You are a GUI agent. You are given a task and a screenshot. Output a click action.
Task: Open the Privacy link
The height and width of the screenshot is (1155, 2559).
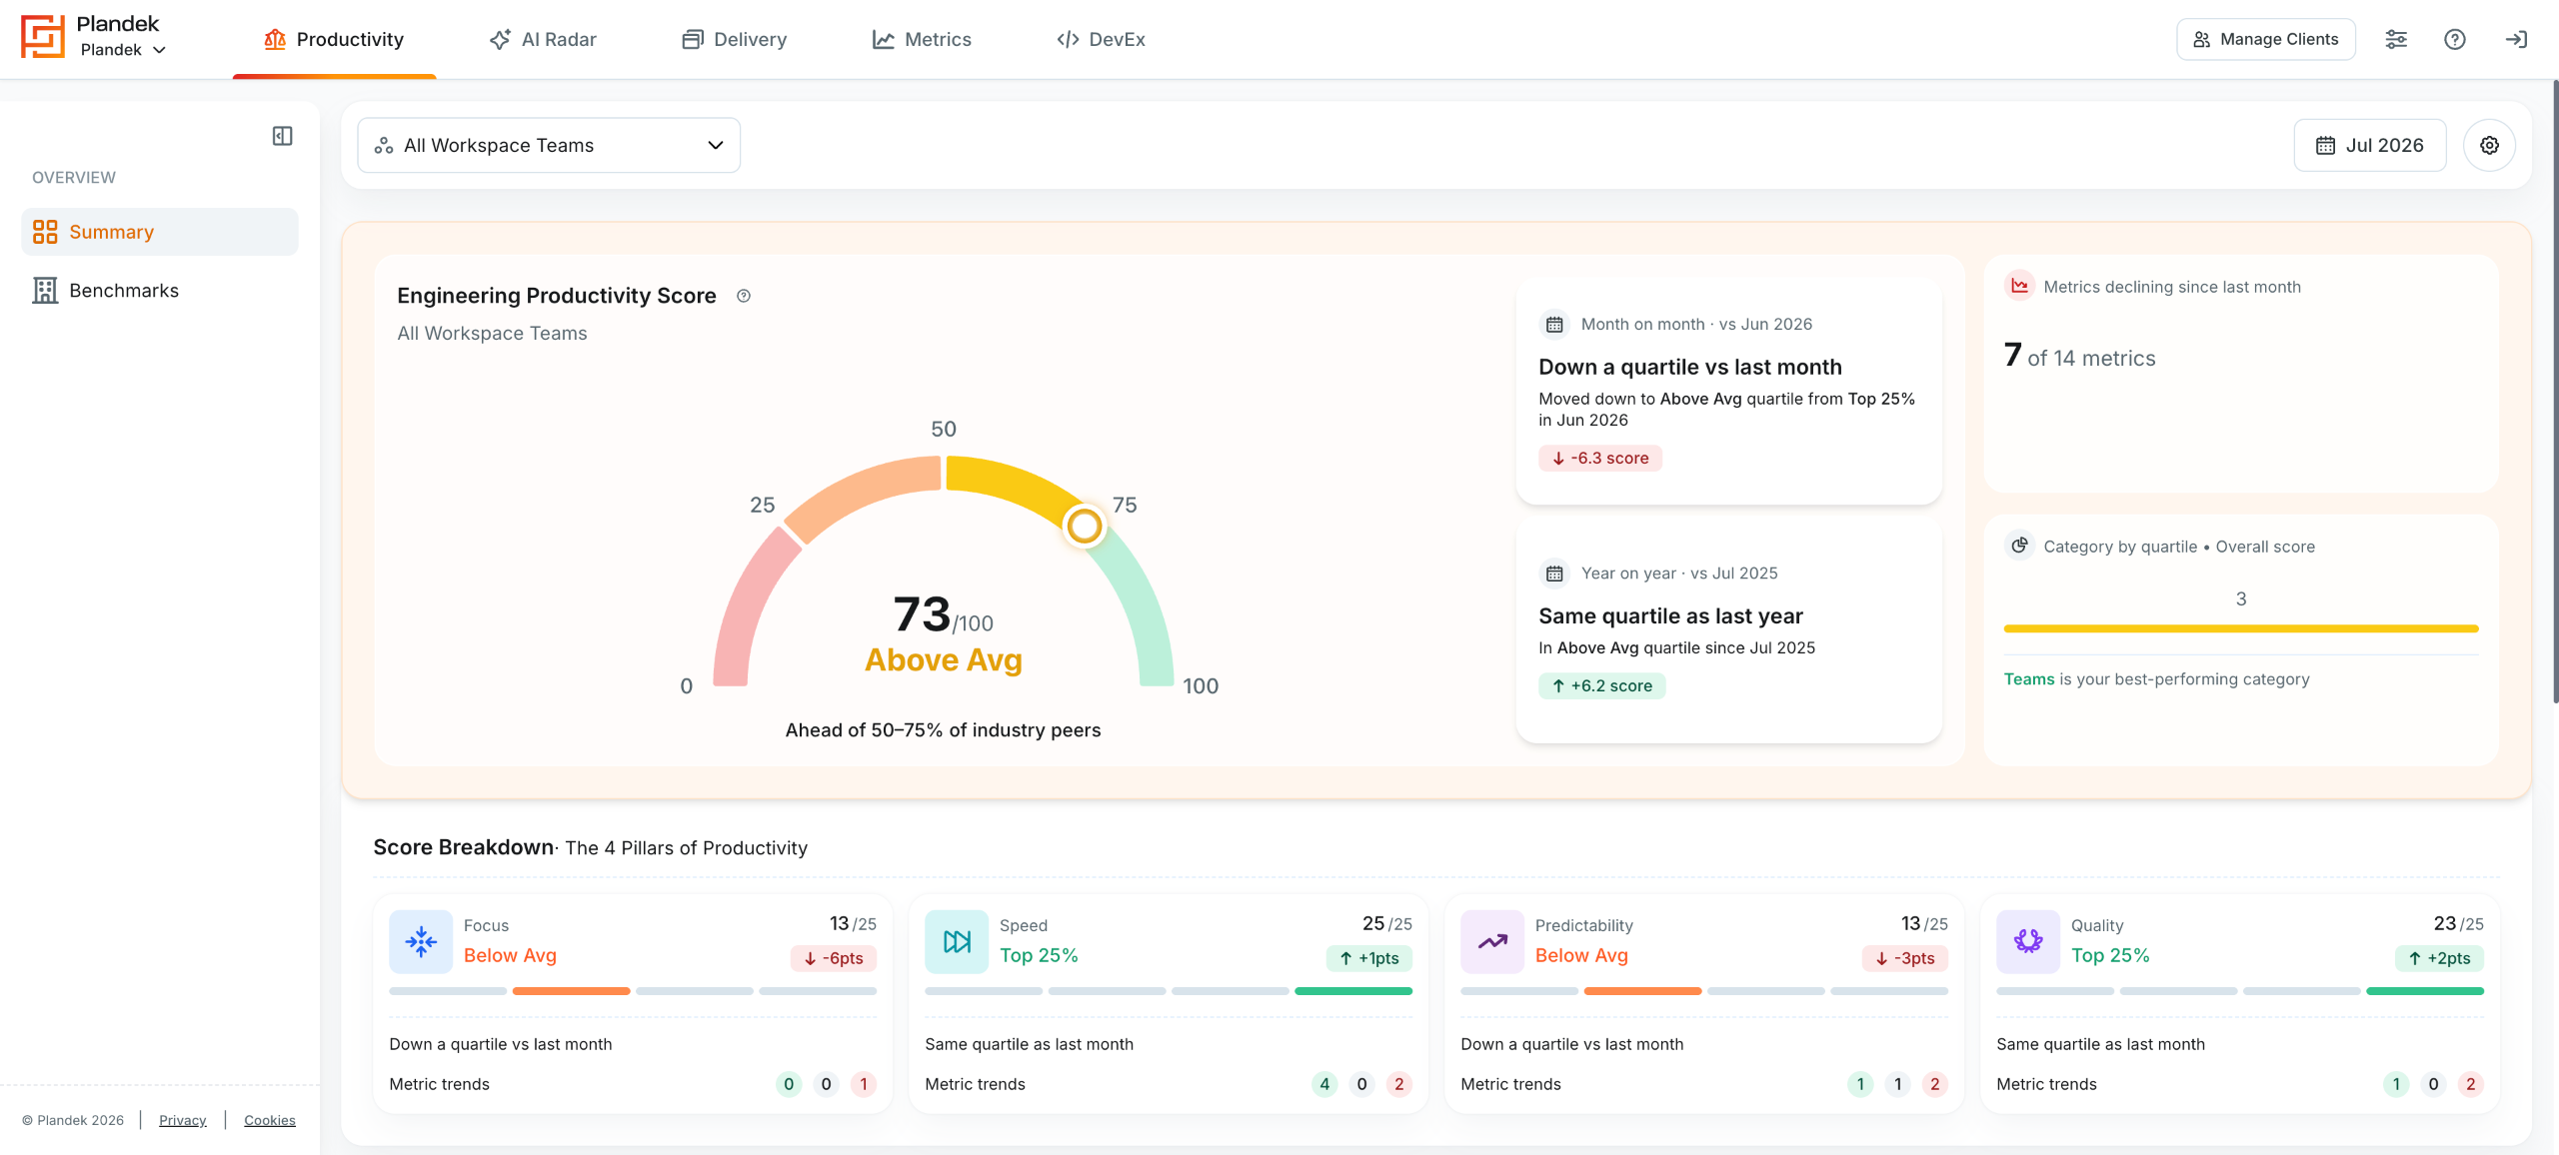183,1120
